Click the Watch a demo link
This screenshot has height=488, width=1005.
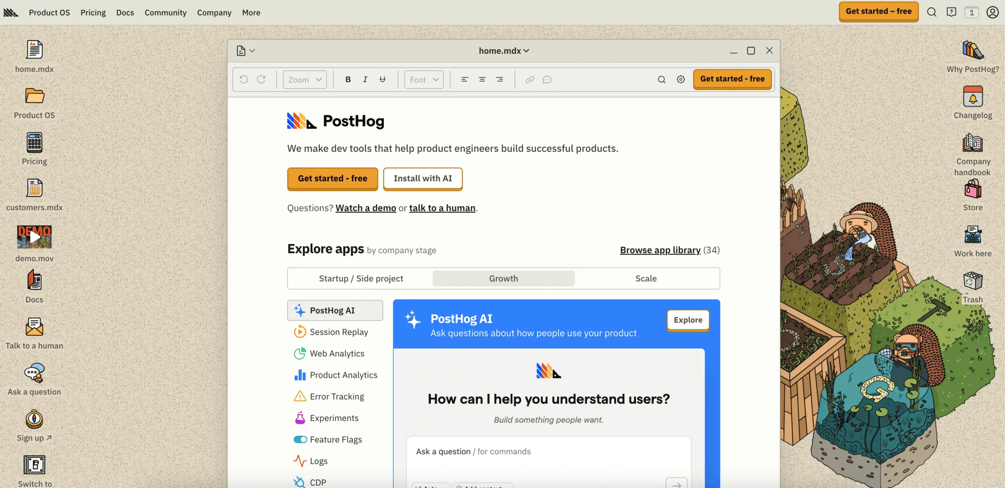click(366, 208)
